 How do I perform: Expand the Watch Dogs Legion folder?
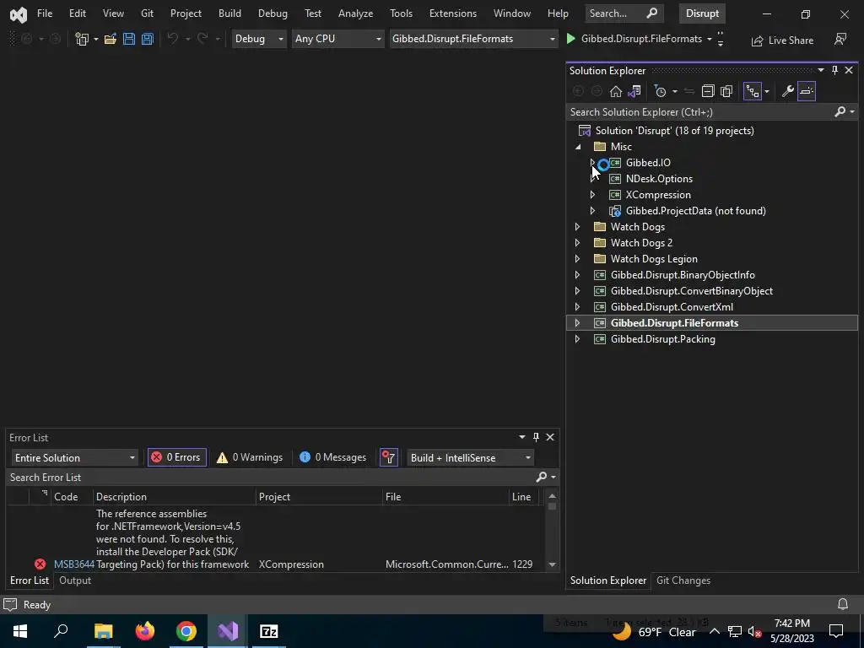(577, 259)
